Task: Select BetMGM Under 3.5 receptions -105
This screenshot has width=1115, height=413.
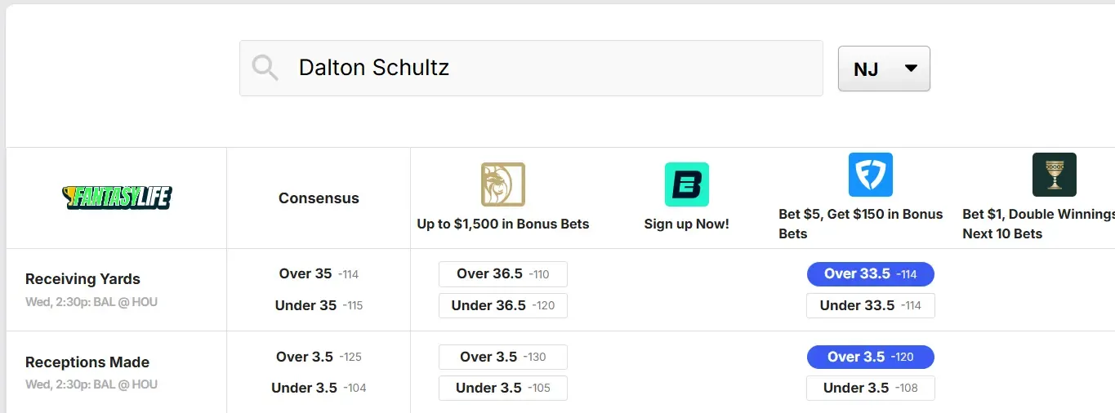Action: click(x=502, y=388)
